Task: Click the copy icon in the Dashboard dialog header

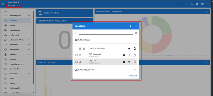Action: 125,26
